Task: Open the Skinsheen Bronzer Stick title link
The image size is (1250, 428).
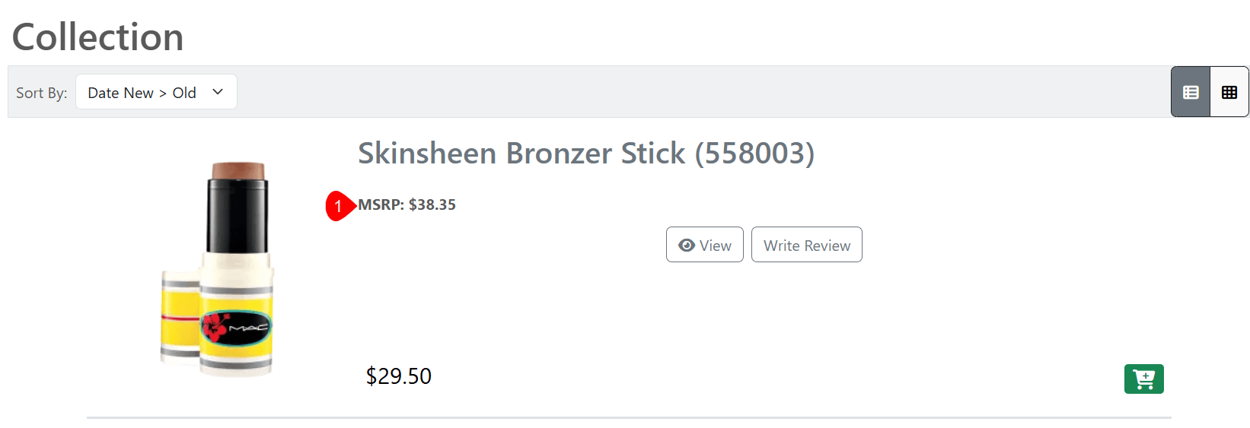Action: pyautogui.click(x=521, y=154)
